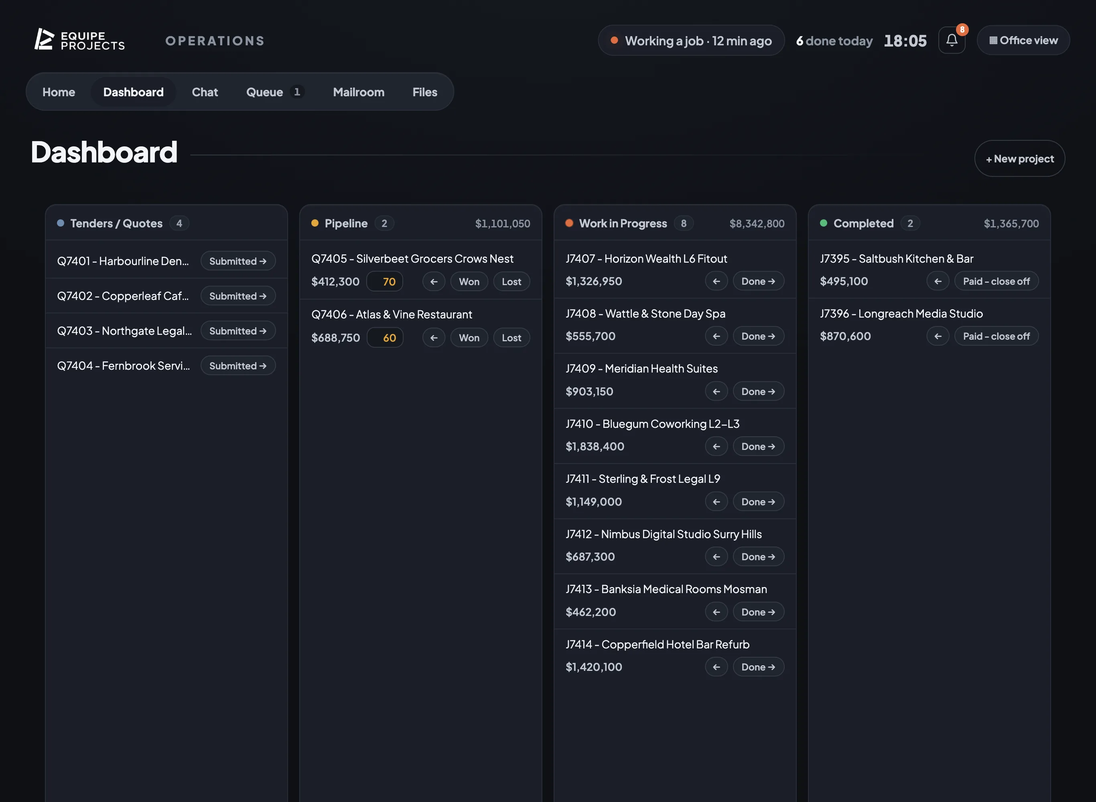This screenshot has height=802, width=1096.
Task: Click the Completed column header
Action: pos(929,223)
